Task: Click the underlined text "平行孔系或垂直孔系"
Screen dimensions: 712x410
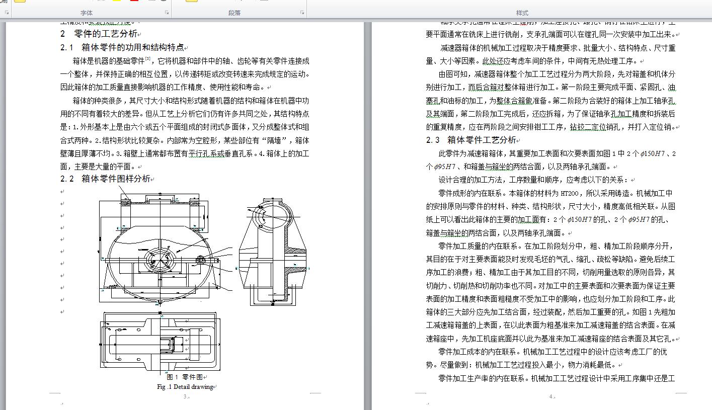Action: coord(221,153)
